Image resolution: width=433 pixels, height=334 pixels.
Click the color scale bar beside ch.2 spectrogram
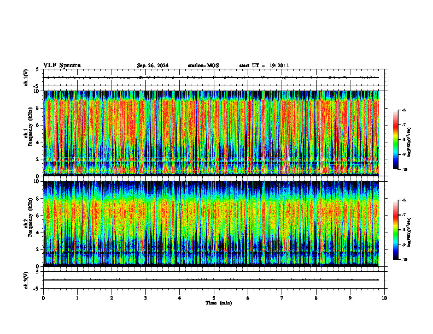coord(395,230)
